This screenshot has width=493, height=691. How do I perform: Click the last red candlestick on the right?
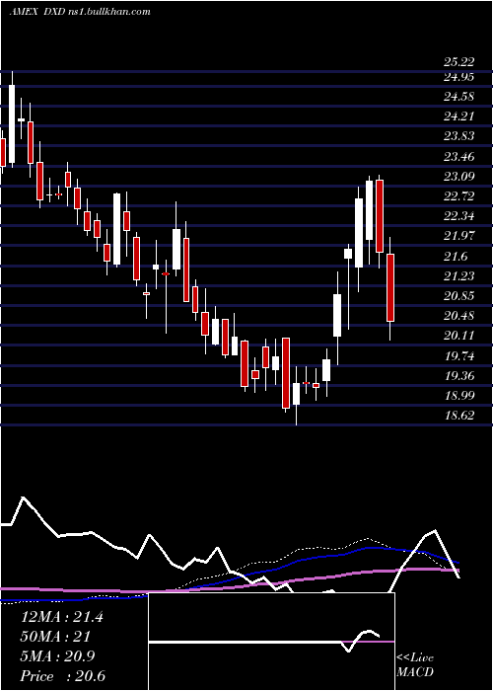[x=390, y=287]
